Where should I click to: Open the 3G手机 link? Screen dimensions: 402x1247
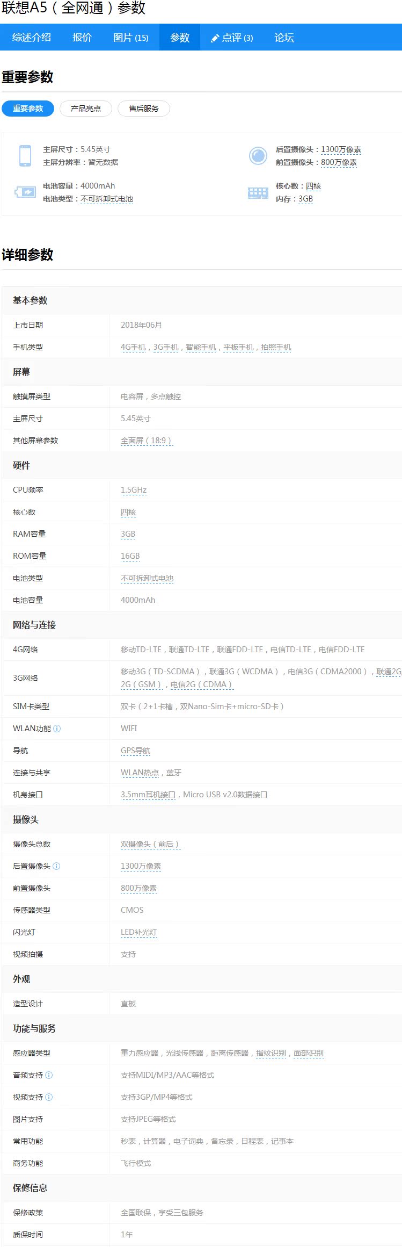tap(166, 347)
